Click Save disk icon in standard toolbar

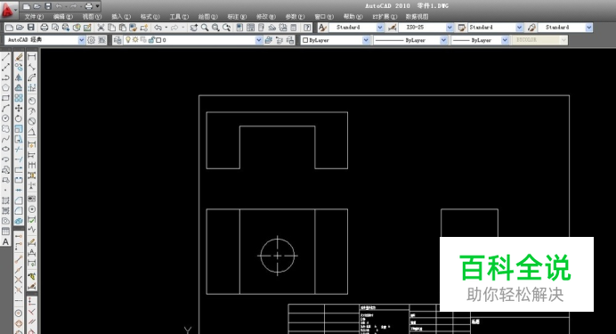coord(30,28)
